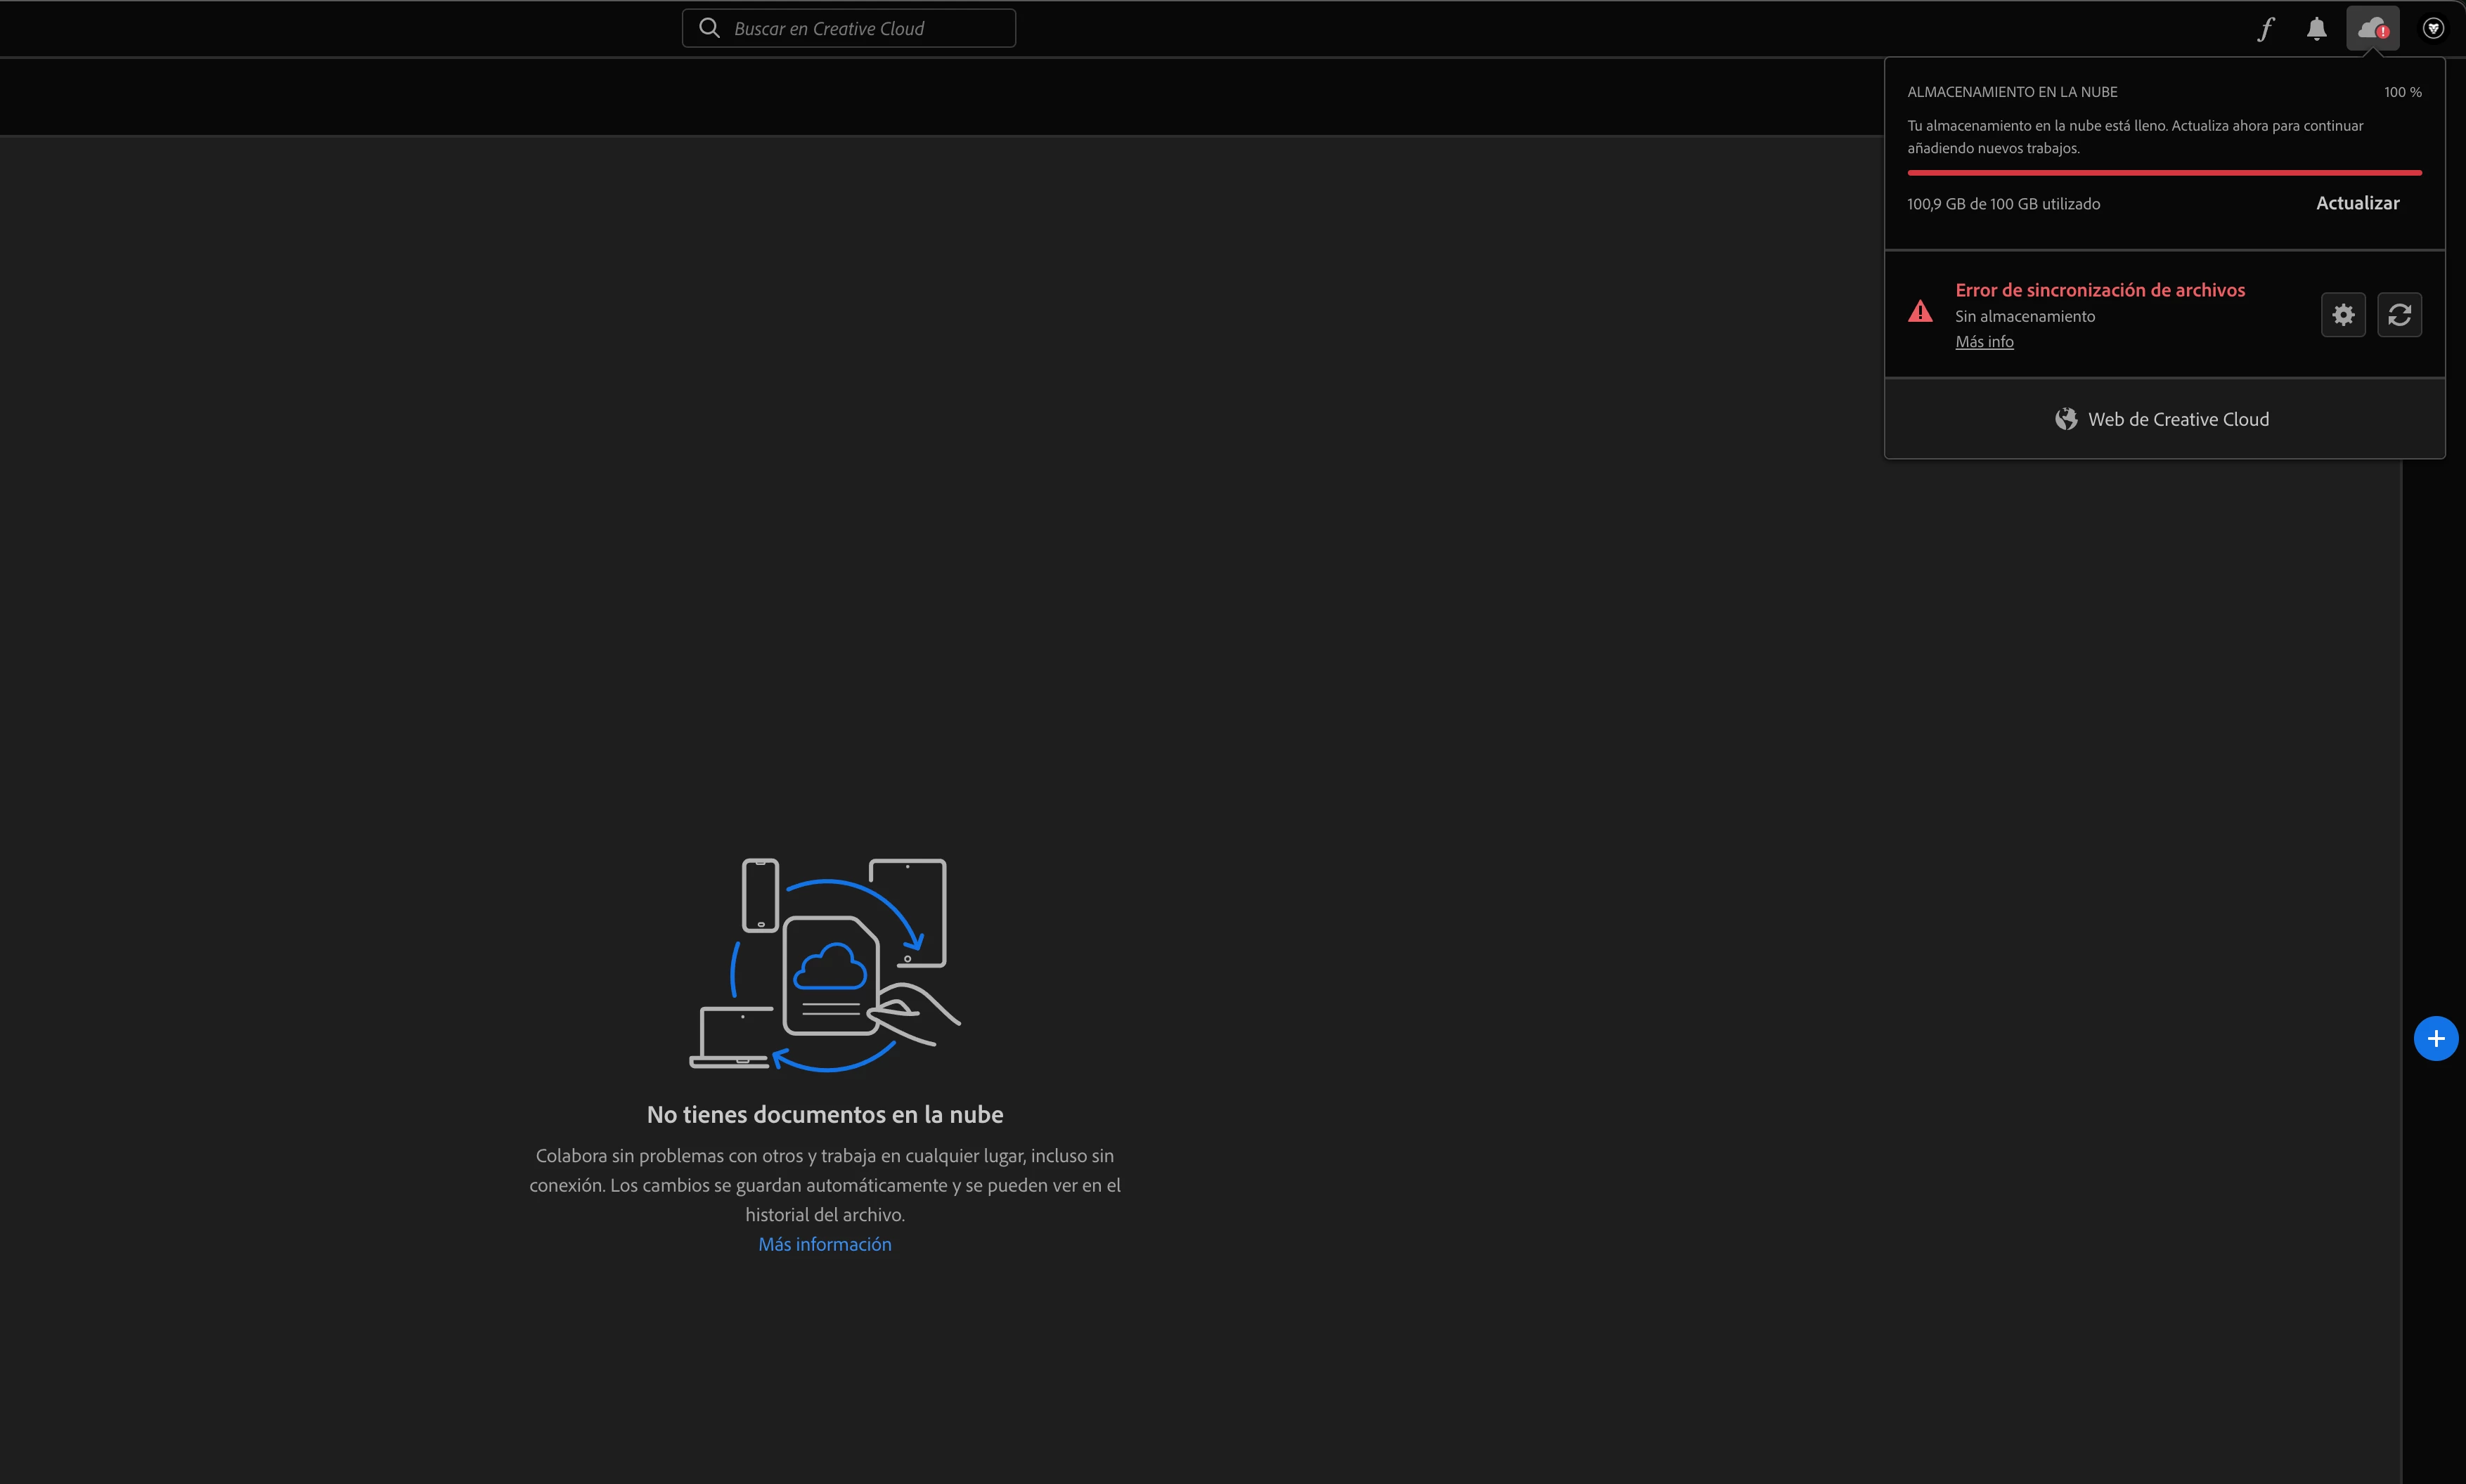
Task: Click the search magnifier icon
Action: (709, 28)
